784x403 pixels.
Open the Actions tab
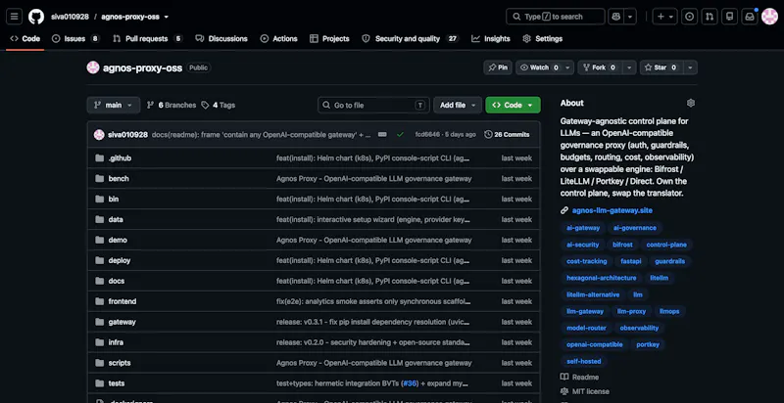278,38
